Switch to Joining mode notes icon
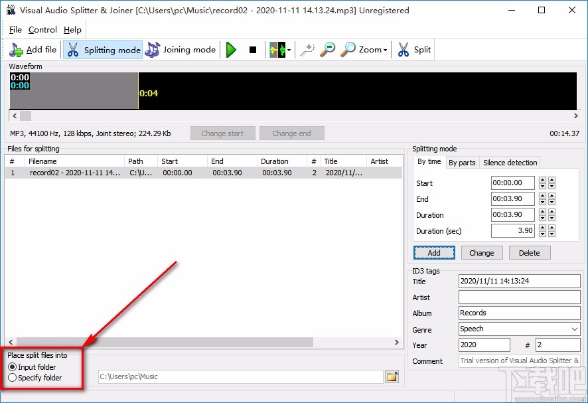Image resolution: width=588 pixels, height=403 pixels. 152,50
